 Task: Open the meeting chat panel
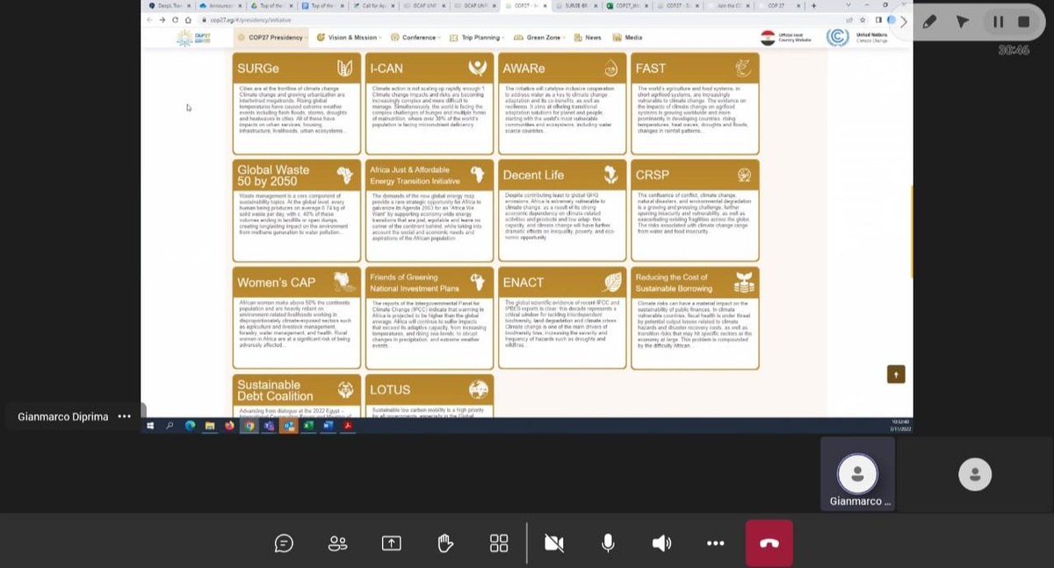click(284, 543)
